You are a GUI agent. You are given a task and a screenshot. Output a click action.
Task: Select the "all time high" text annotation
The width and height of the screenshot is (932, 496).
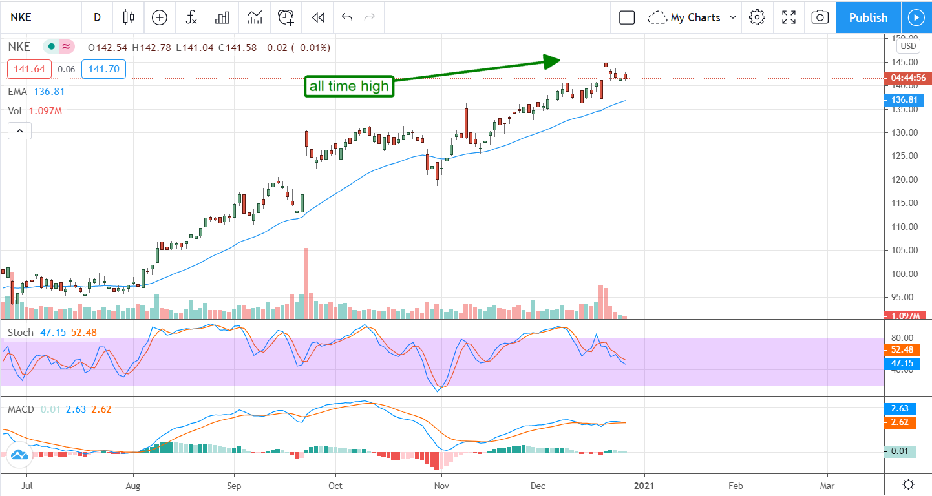(x=349, y=87)
